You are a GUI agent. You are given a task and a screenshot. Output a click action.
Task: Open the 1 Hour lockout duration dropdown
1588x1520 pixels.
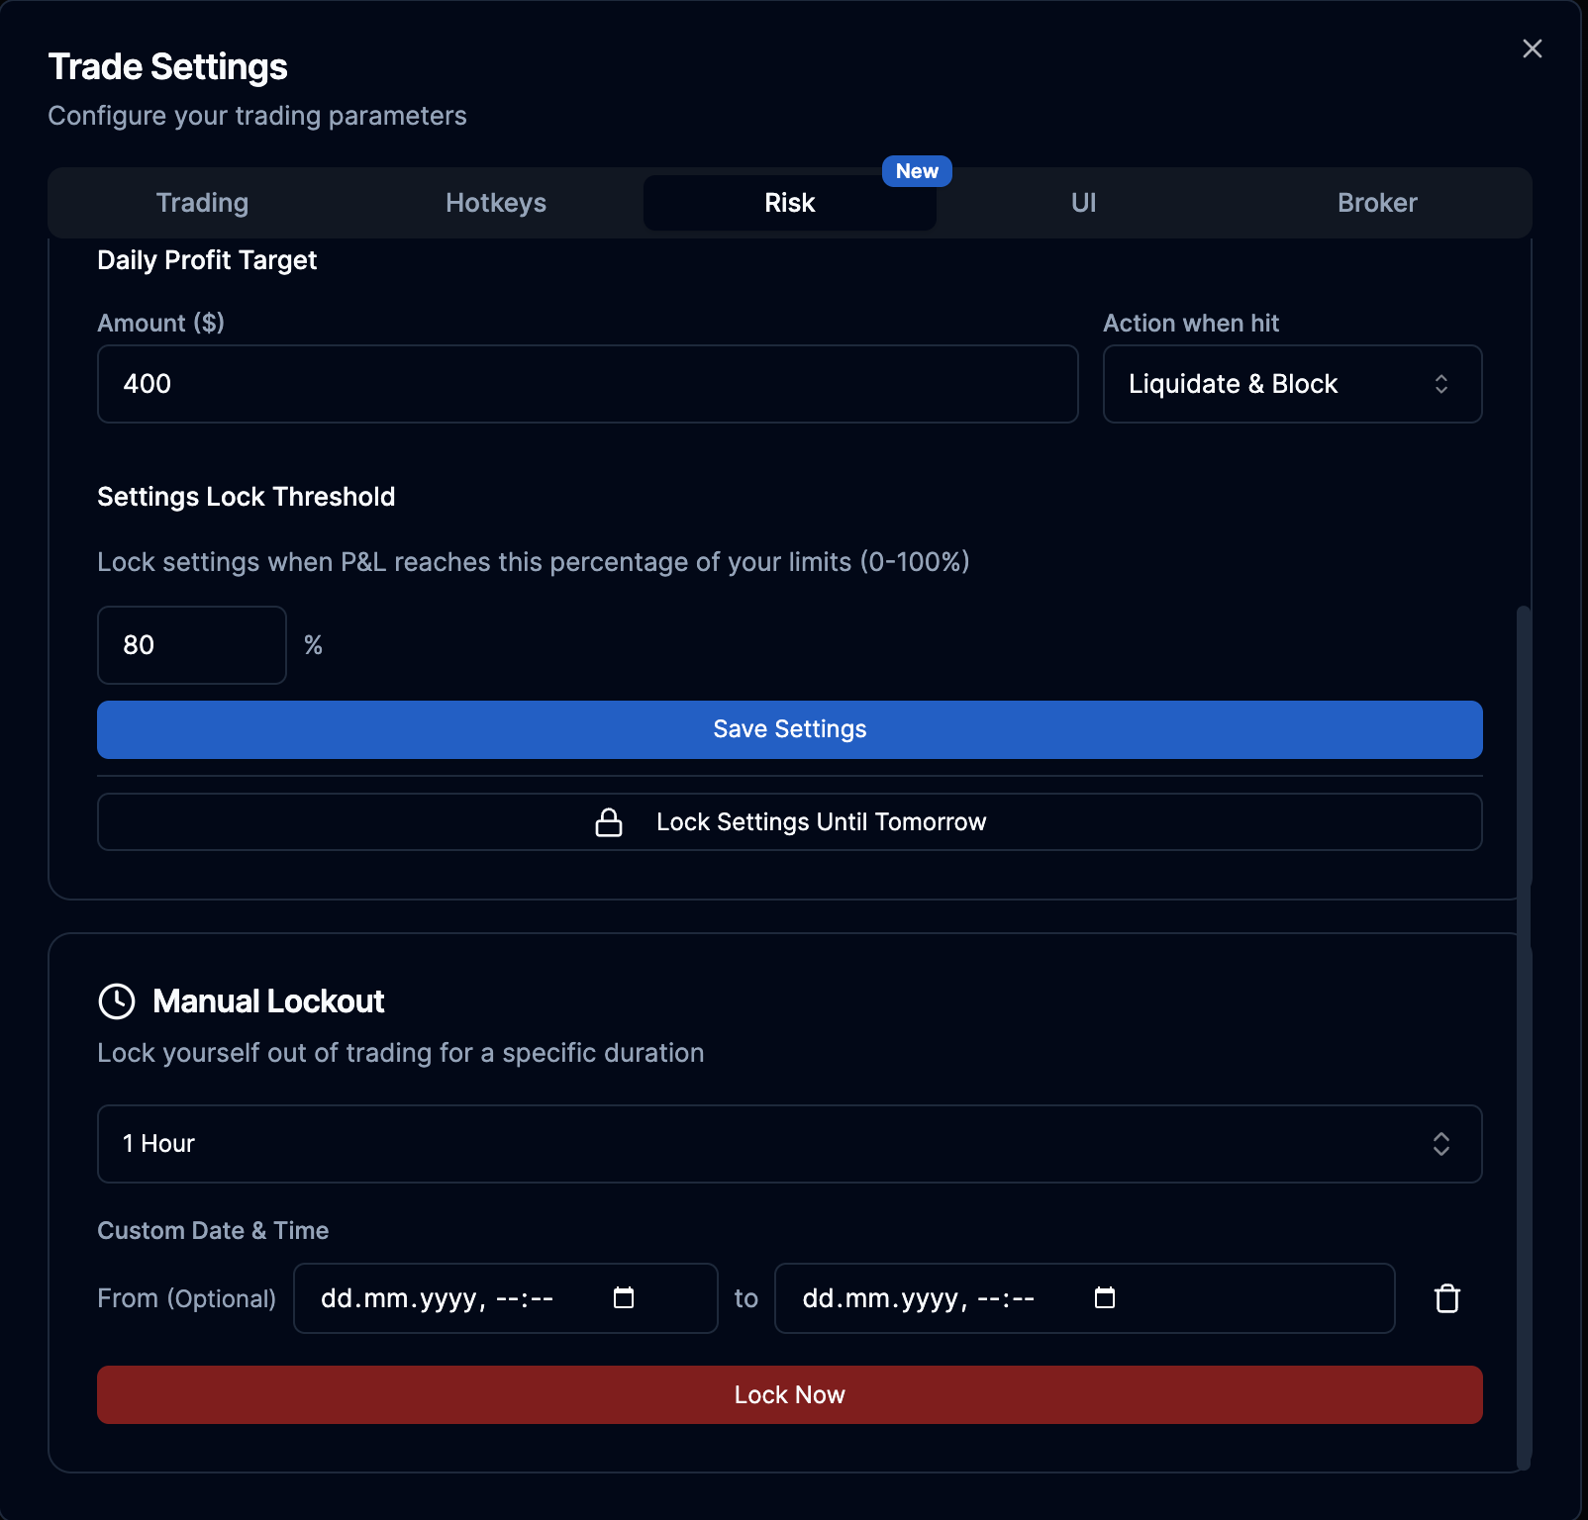tap(788, 1144)
